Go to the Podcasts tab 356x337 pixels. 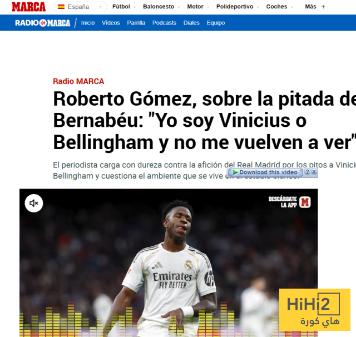(164, 23)
